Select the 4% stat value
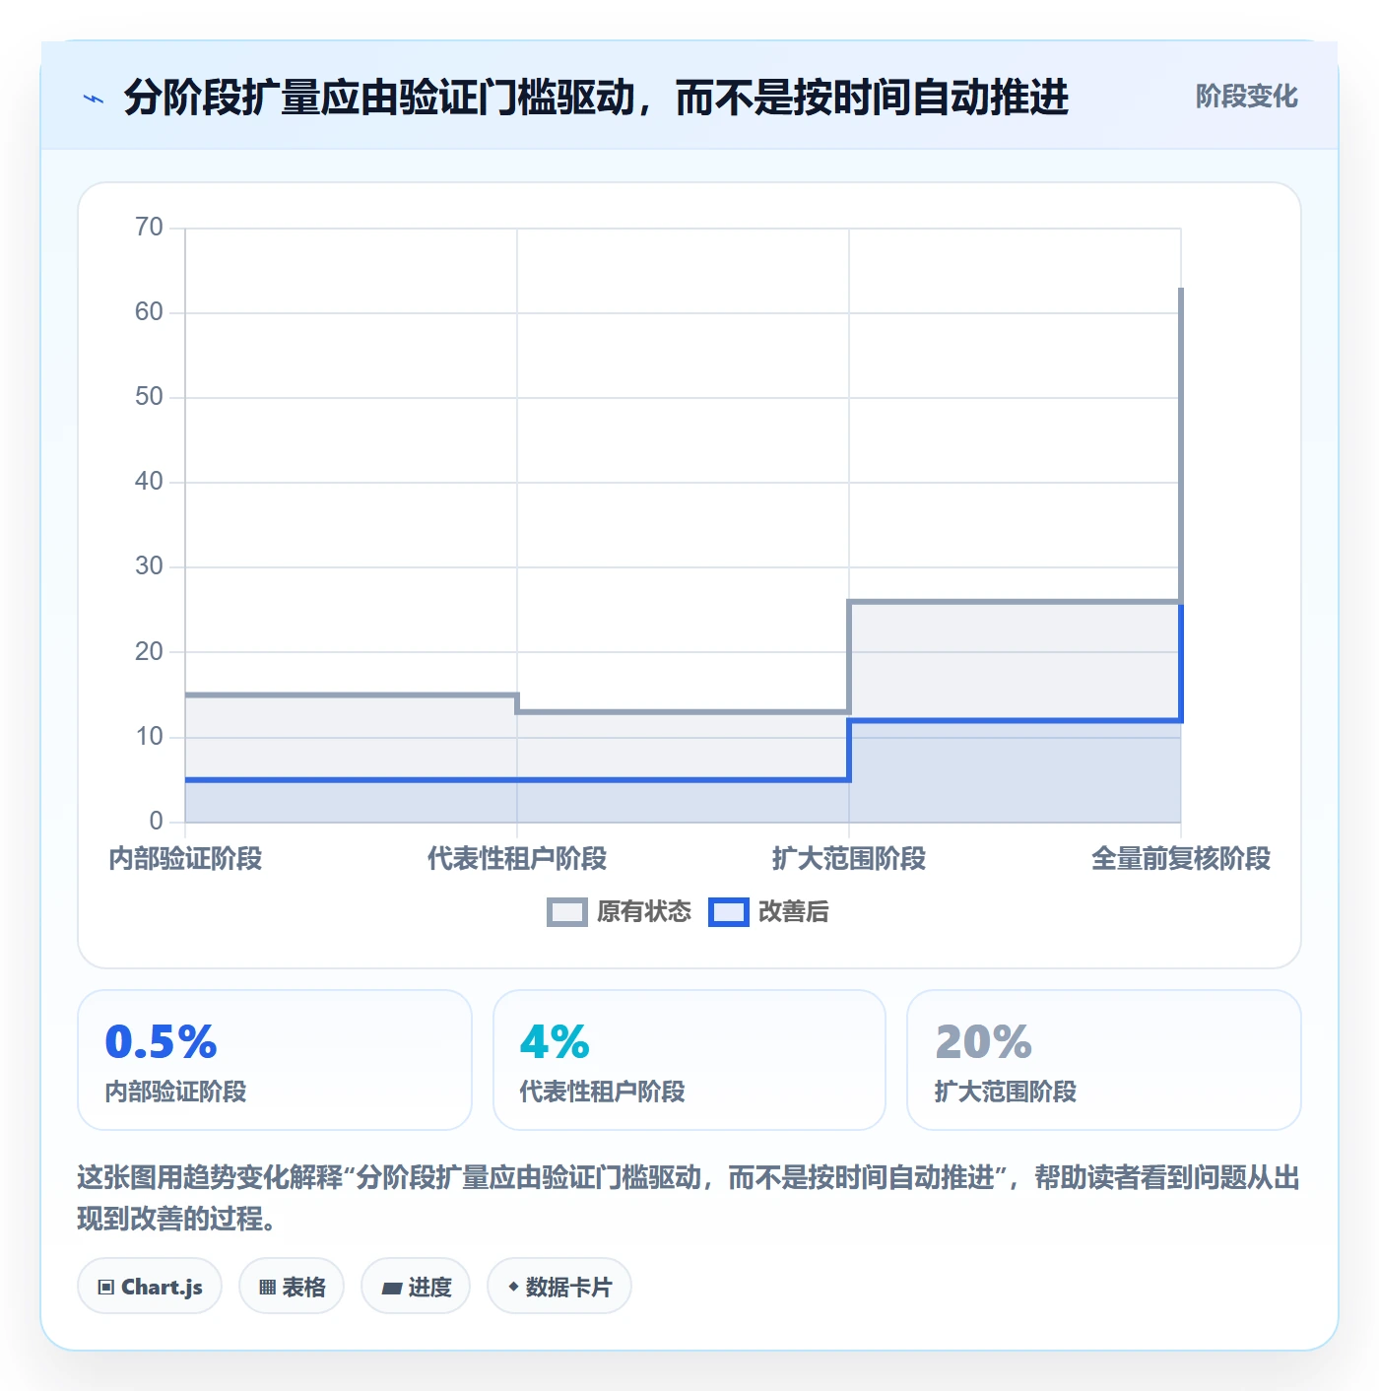The height and width of the screenshot is (1391, 1379). tap(555, 1042)
